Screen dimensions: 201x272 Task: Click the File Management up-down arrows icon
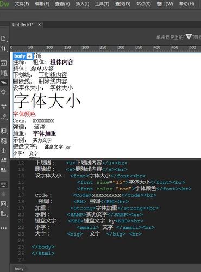3,48
